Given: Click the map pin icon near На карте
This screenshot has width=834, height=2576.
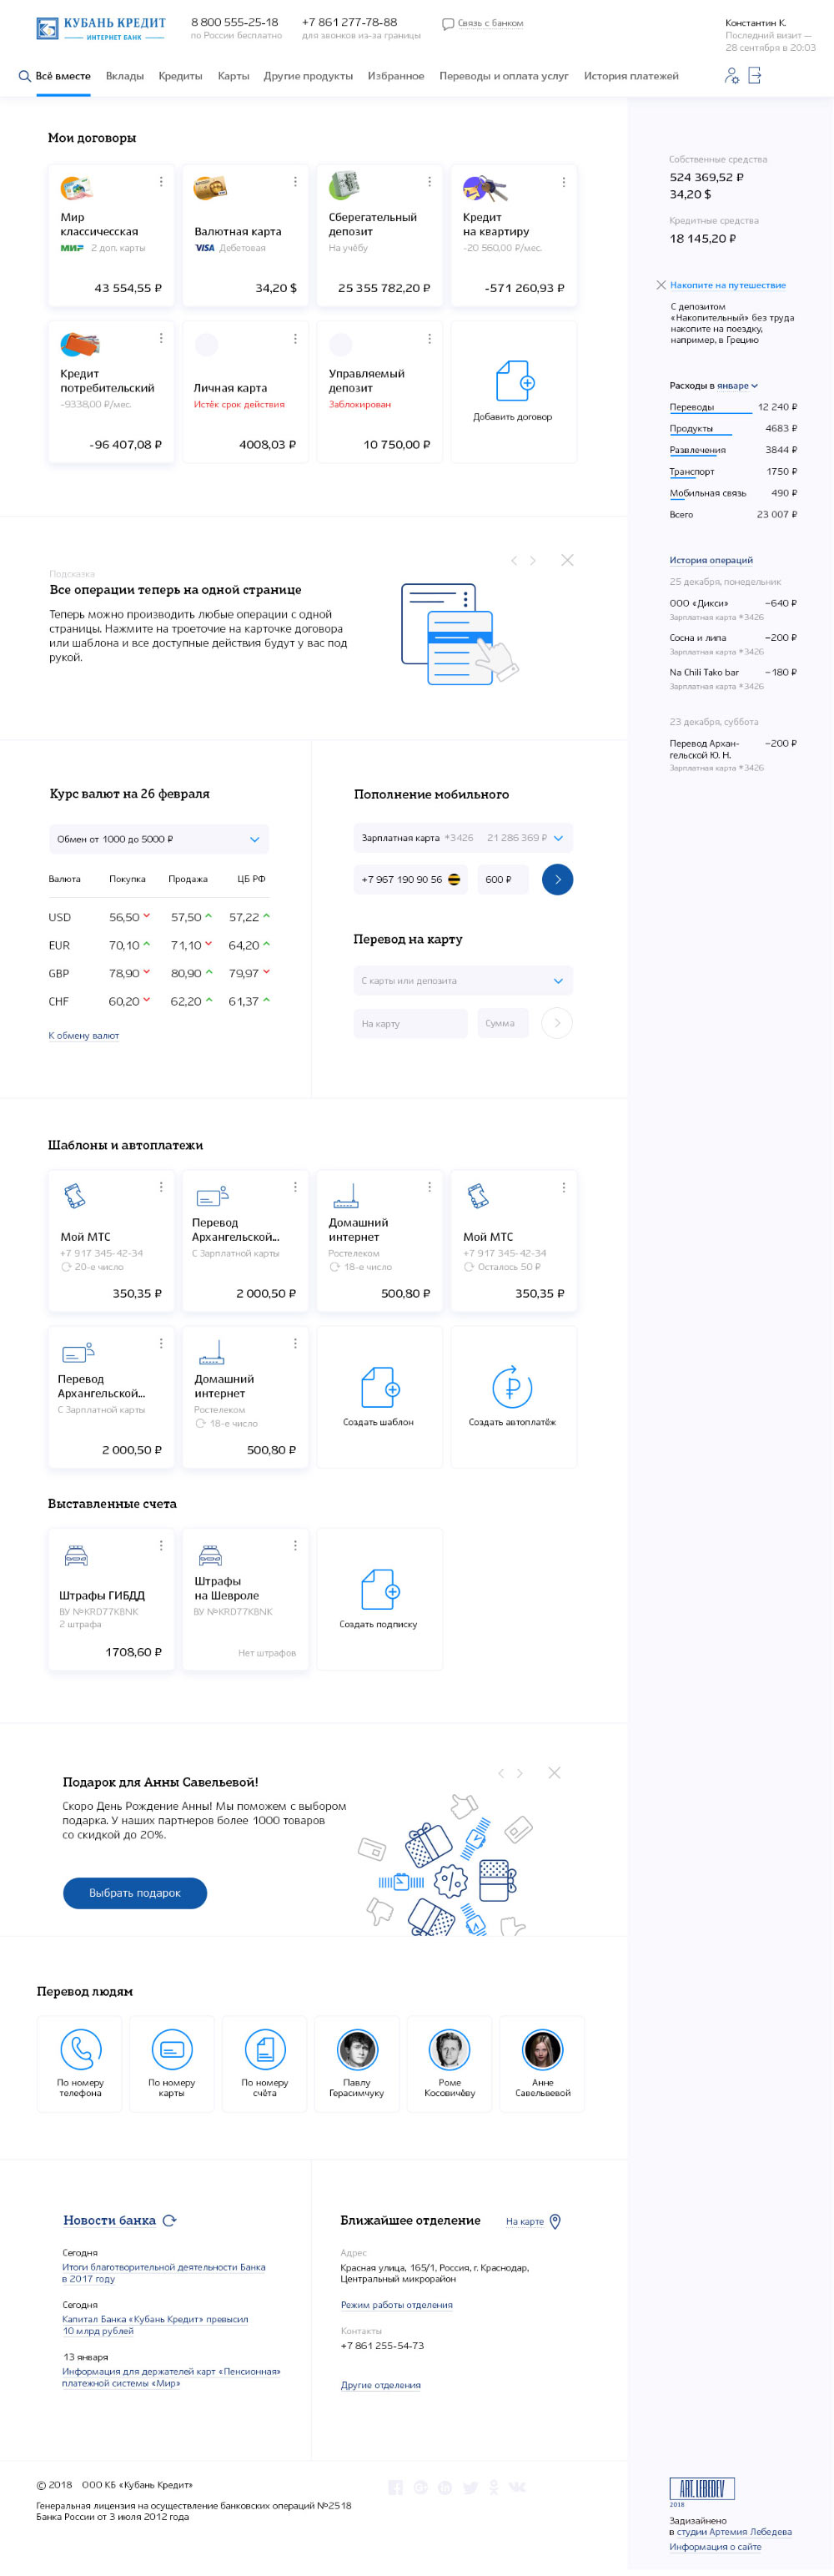Looking at the screenshot, I should coord(556,2221).
